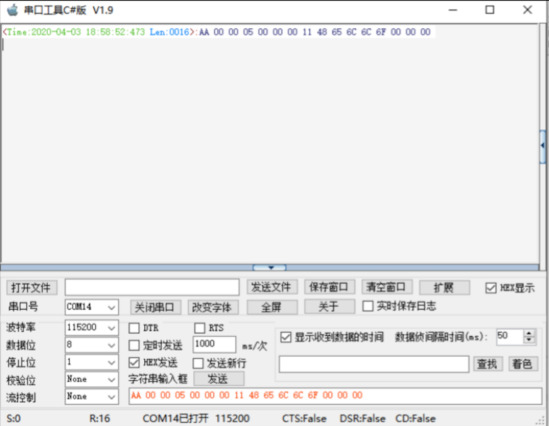This screenshot has height=426, width=549.
Task: Open the 关于 about dialog
Action: (329, 307)
